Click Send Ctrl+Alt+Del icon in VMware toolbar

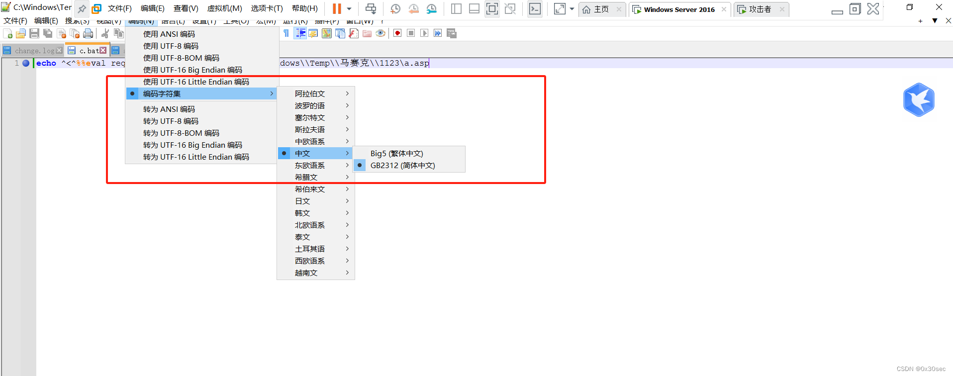coord(371,9)
